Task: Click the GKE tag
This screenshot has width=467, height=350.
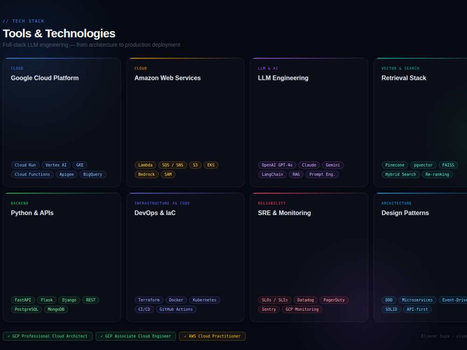Action: (x=80, y=165)
